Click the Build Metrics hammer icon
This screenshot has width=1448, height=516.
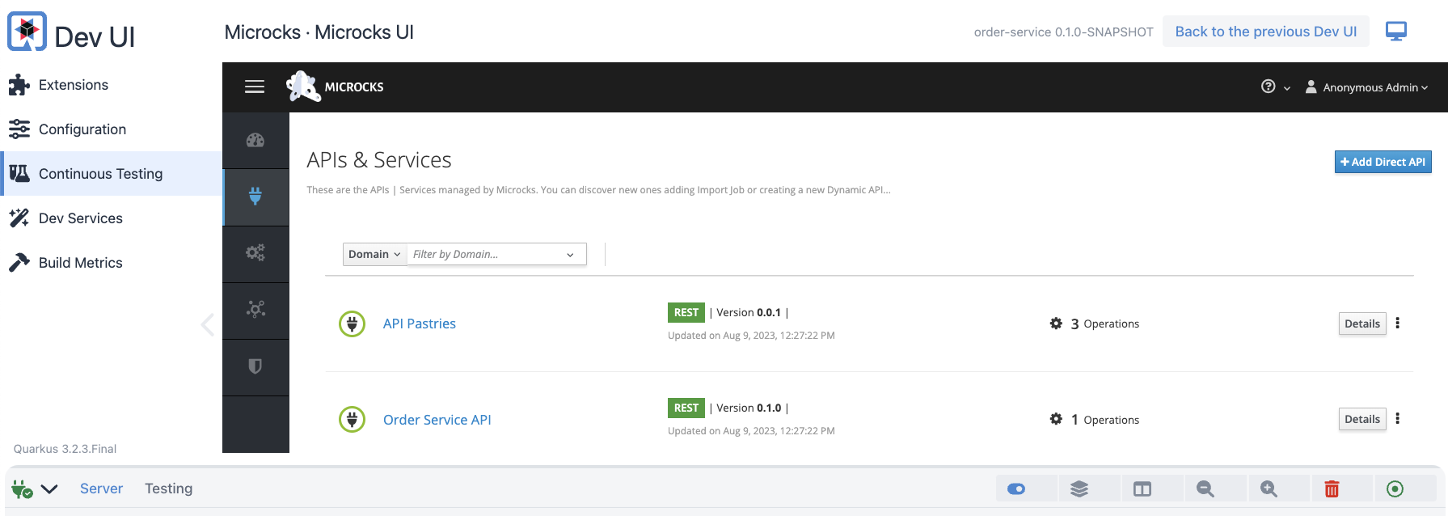click(19, 262)
